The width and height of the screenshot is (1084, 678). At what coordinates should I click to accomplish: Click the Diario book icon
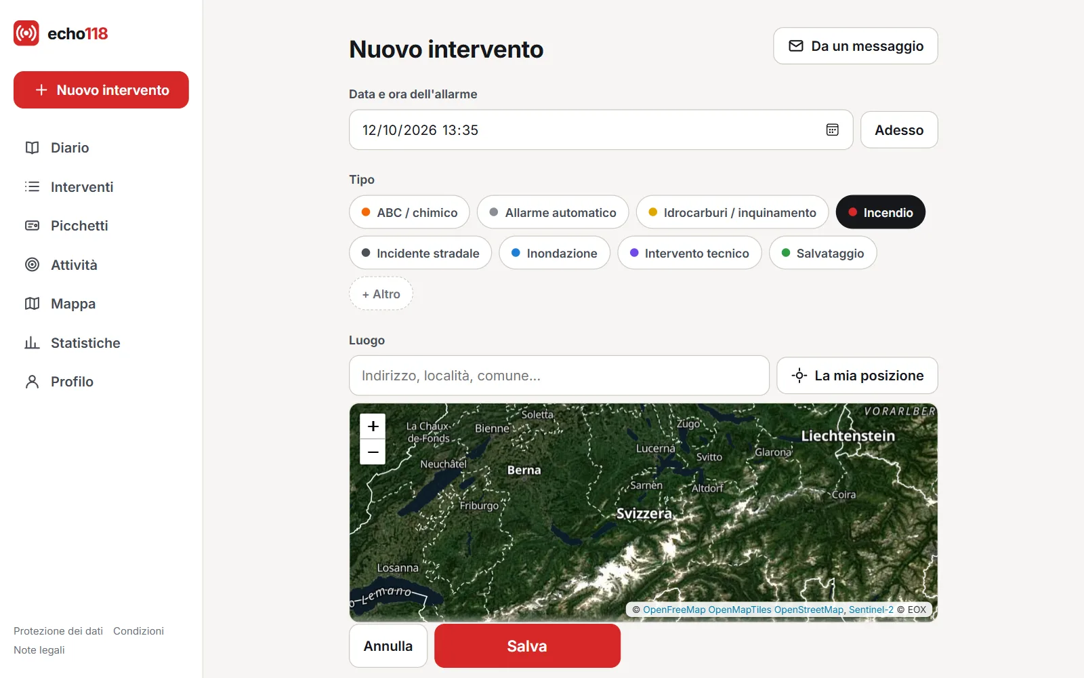click(32, 148)
